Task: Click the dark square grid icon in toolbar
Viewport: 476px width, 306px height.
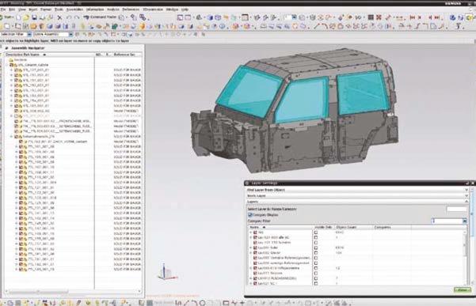Action: (x=371, y=17)
